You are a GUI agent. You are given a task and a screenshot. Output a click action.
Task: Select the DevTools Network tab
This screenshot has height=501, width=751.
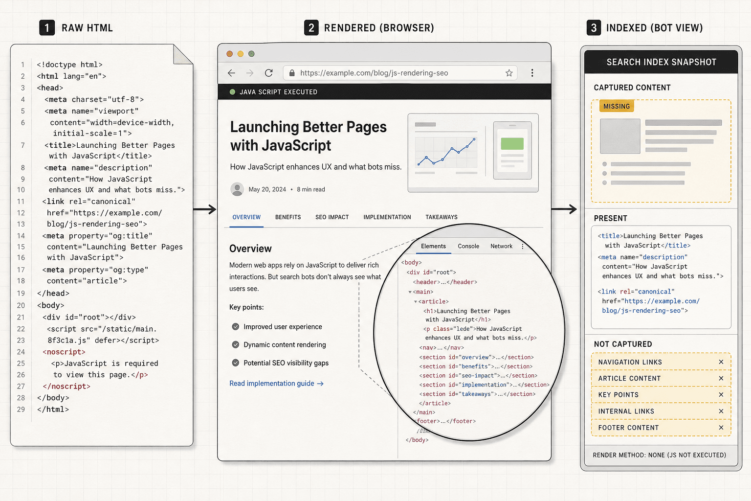pyautogui.click(x=501, y=246)
